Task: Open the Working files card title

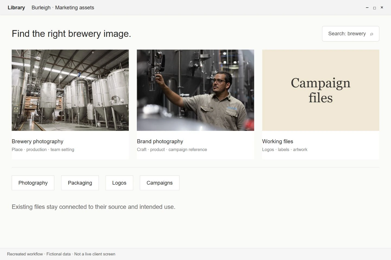Action: tap(278, 141)
